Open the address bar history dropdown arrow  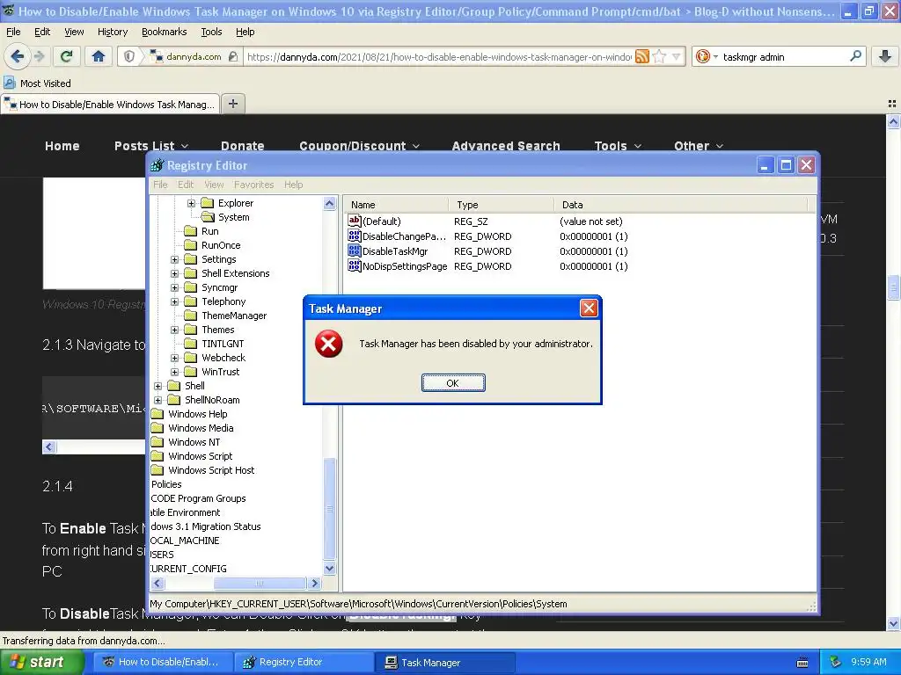[677, 56]
